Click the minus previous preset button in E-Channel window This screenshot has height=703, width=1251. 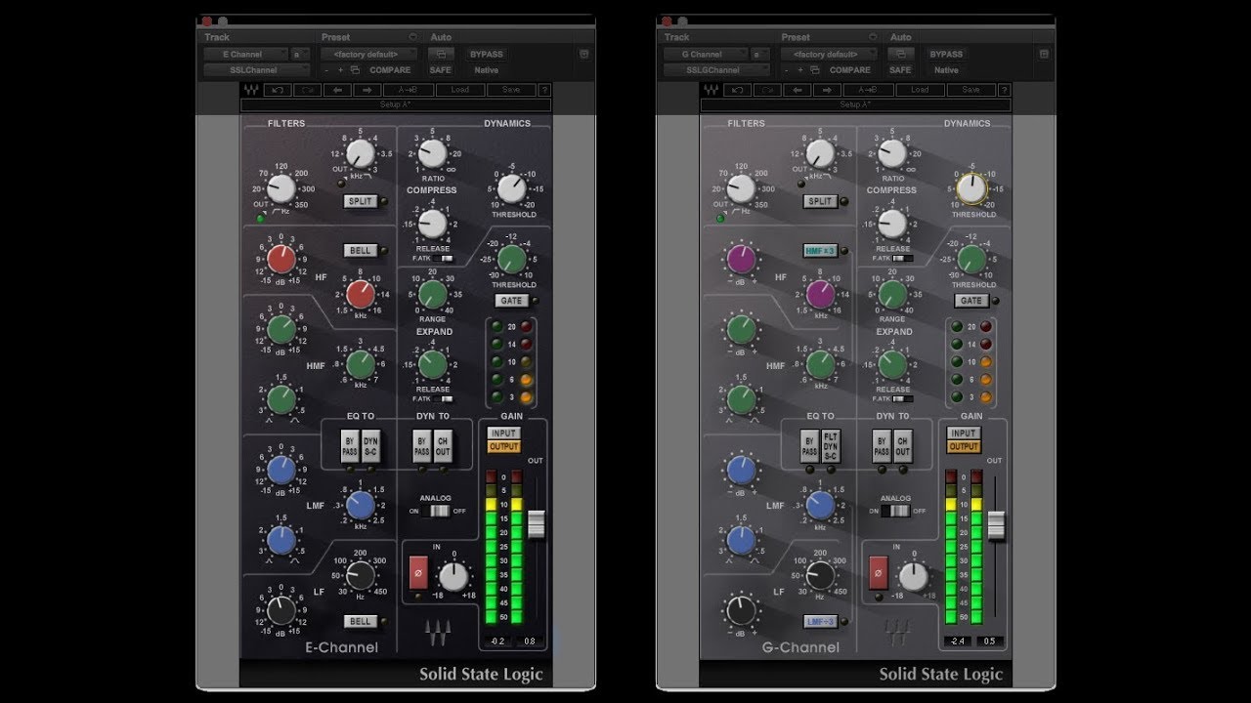(x=327, y=70)
